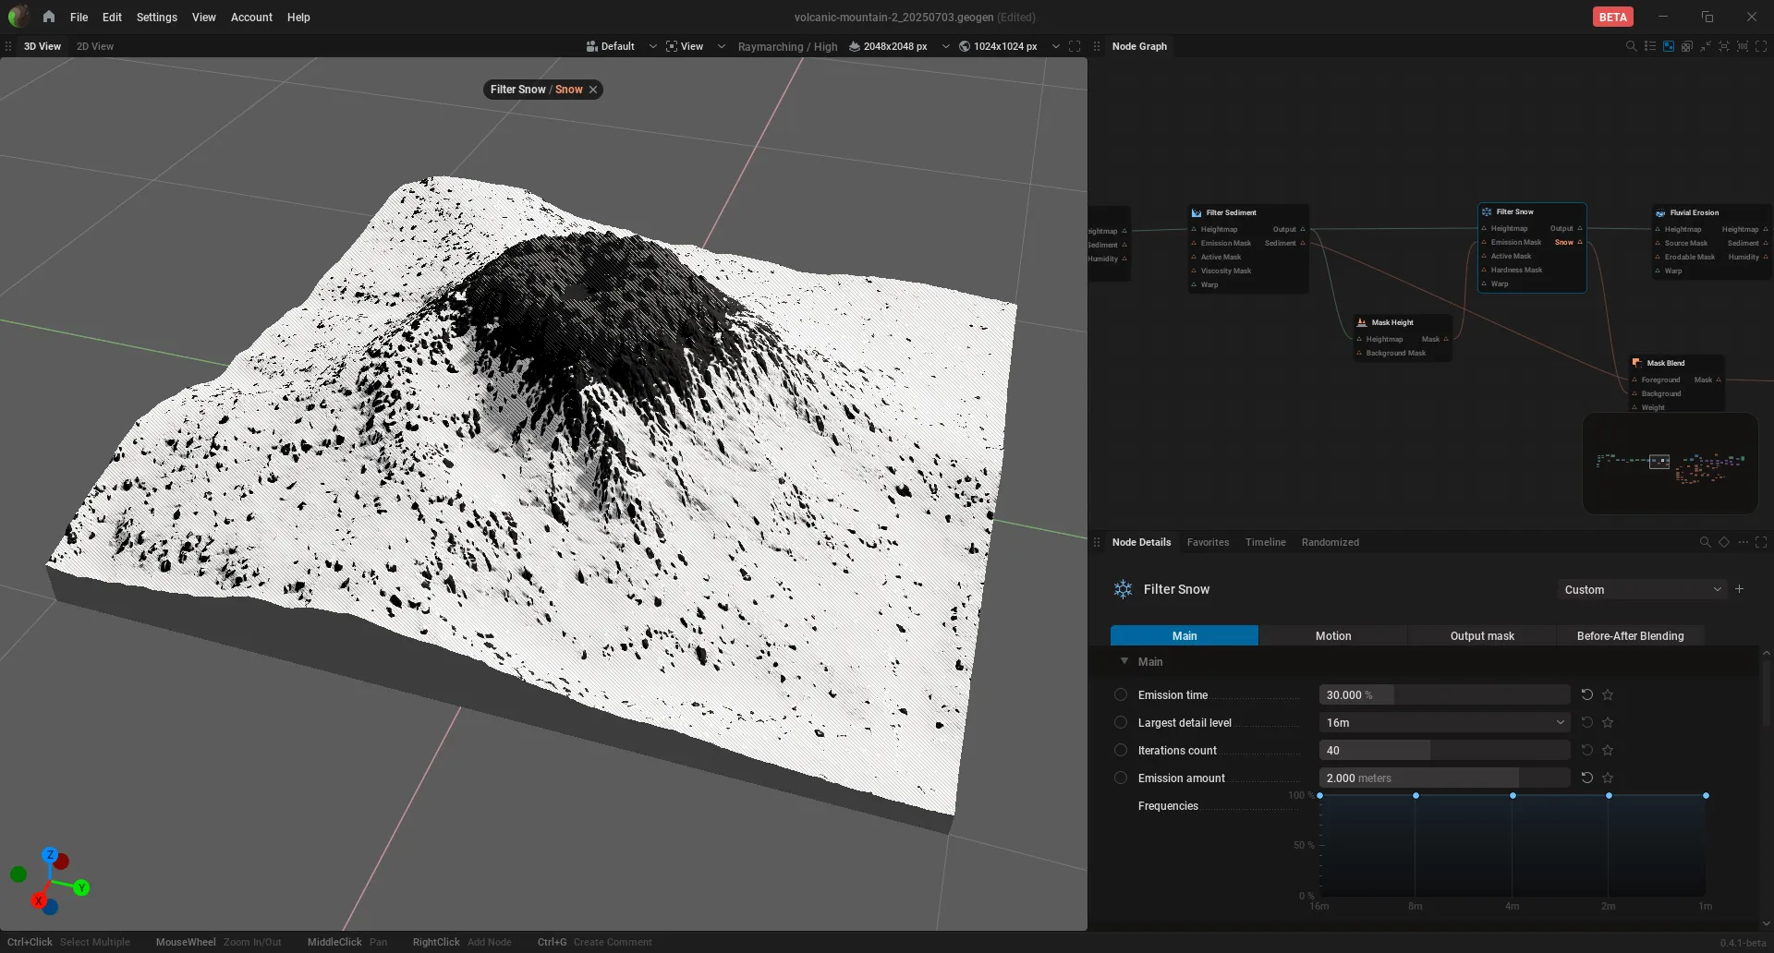The height and width of the screenshot is (953, 1774).
Task: Switch to the Output mask tab
Action: (1482, 635)
